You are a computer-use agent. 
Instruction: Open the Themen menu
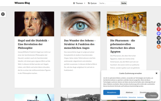click(x=79, y=3)
